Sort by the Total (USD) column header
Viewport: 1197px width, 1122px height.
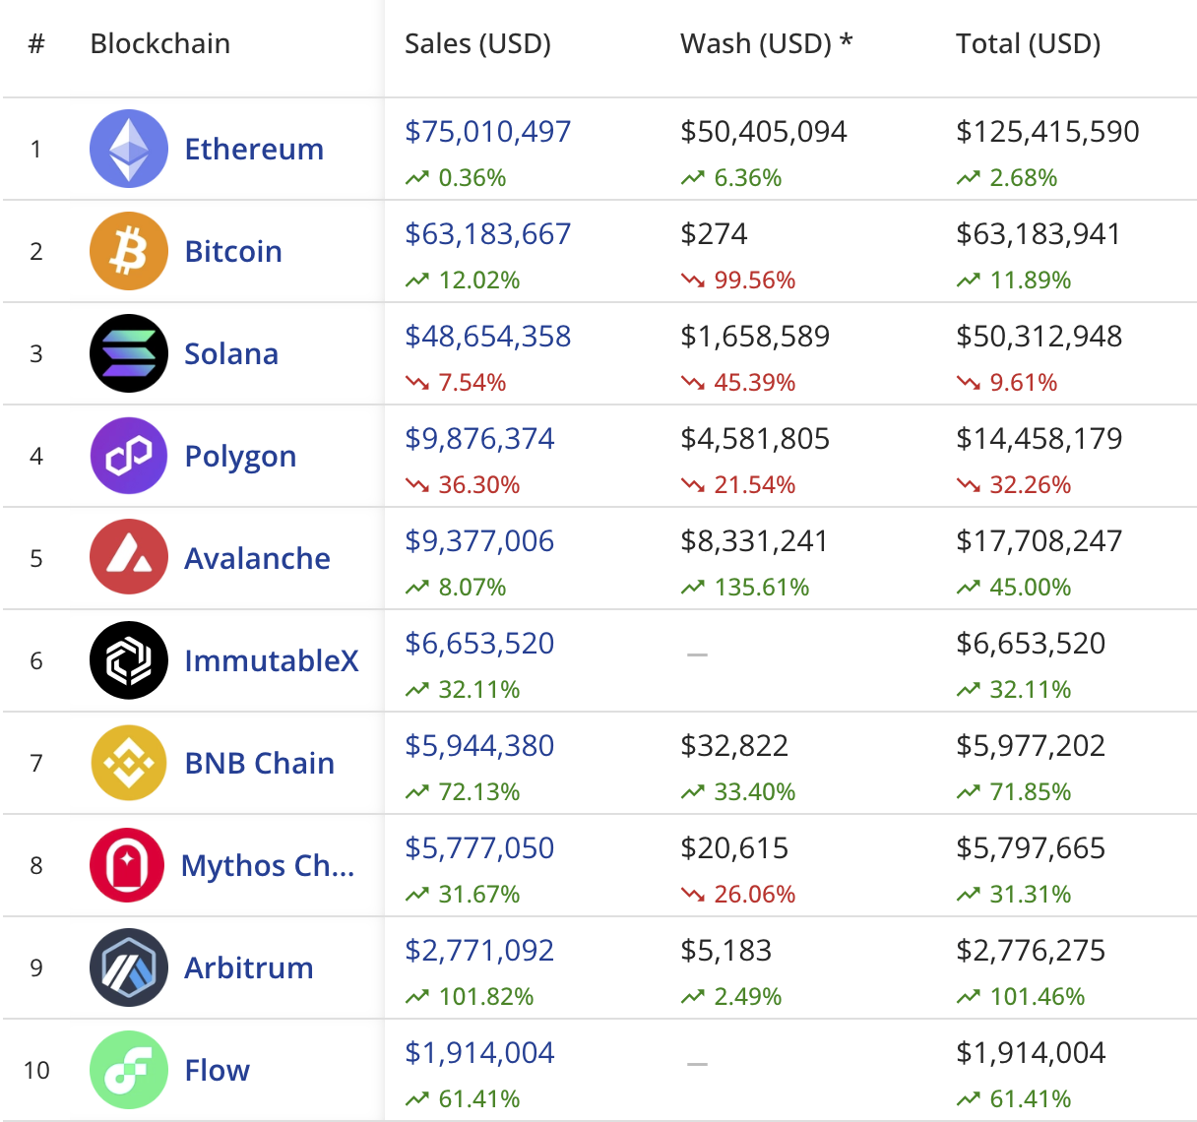click(x=1028, y=43)
